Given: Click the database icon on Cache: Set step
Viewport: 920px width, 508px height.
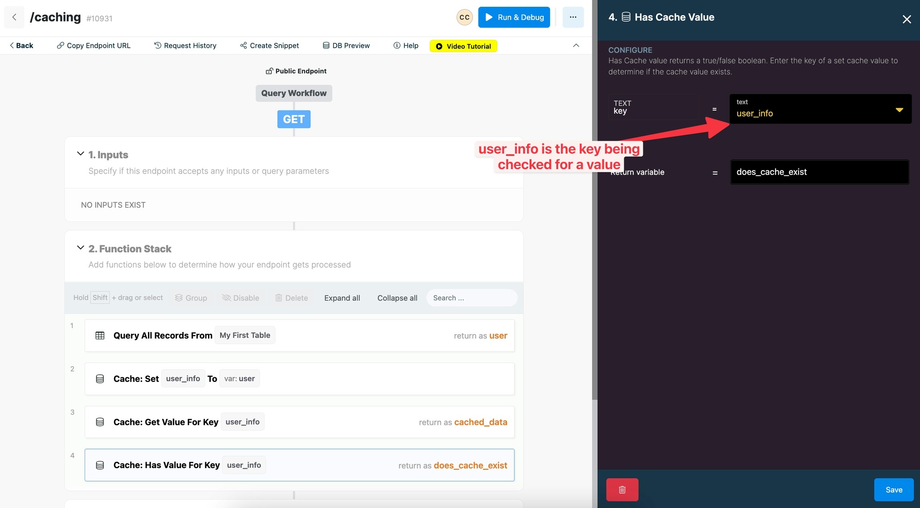Looking at the screenshot, I should 100,379.
